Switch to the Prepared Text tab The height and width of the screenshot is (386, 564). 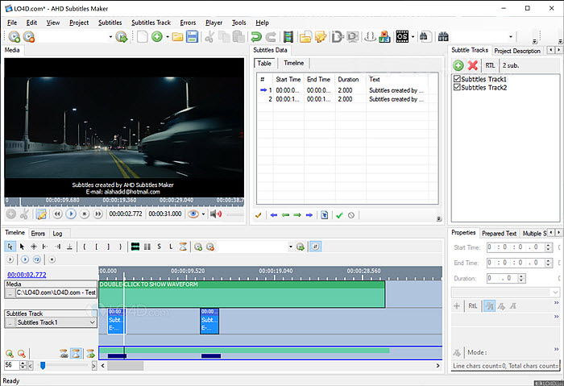coord(499,234)
